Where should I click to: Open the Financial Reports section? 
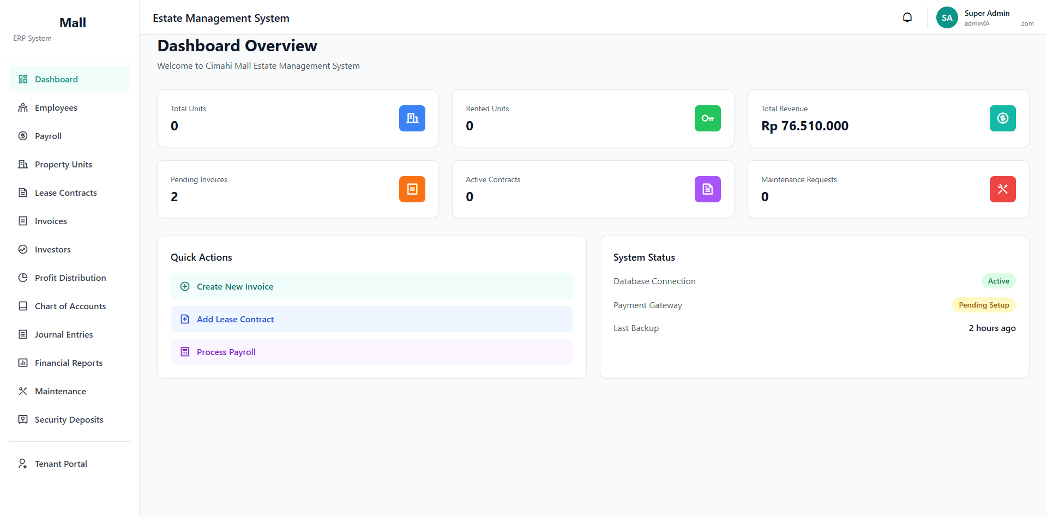point(68,363)
